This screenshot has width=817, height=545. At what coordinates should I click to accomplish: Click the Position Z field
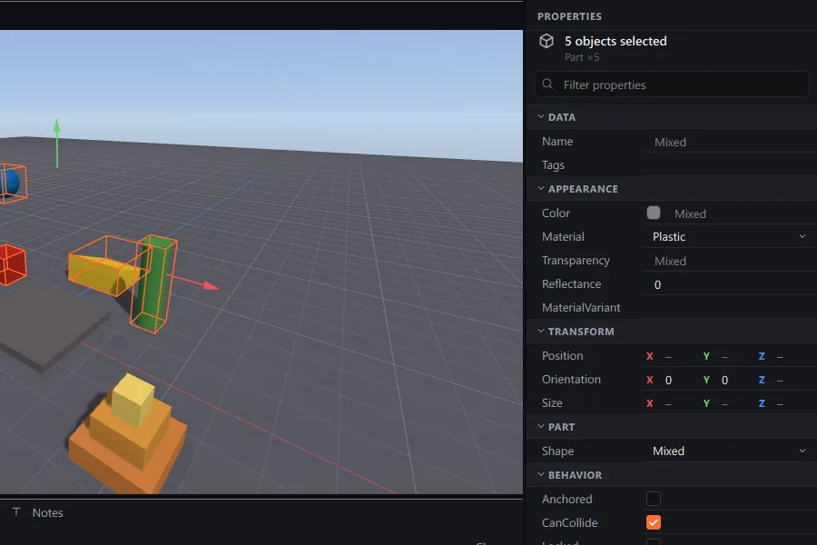784,356
